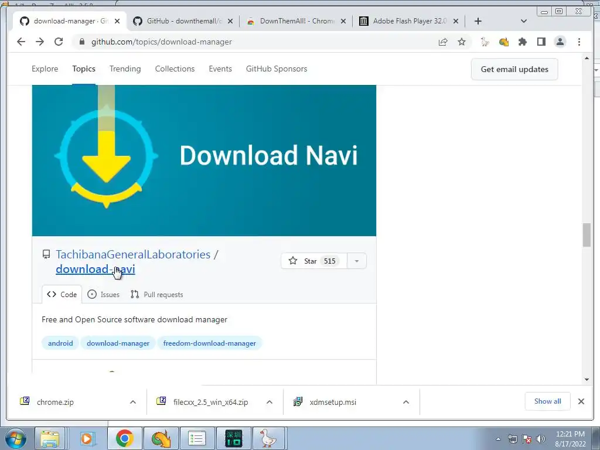Reload the current GitHub page
Viewport: 600px width, 450px height.
point(59,42)
